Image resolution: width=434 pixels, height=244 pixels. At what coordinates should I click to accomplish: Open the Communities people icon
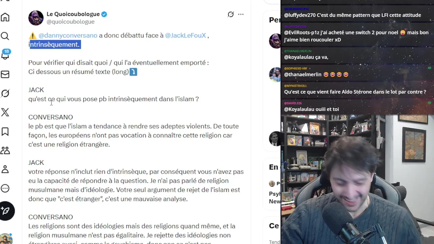(5, 150)
